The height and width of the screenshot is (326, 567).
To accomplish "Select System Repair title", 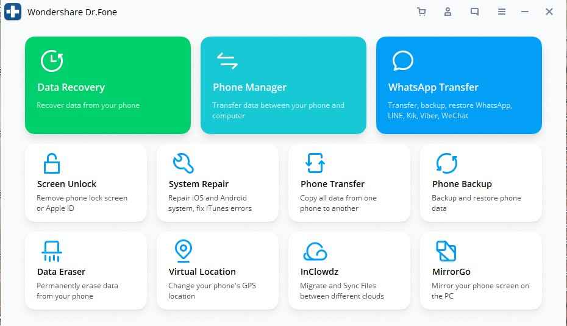I will point(199,184).
